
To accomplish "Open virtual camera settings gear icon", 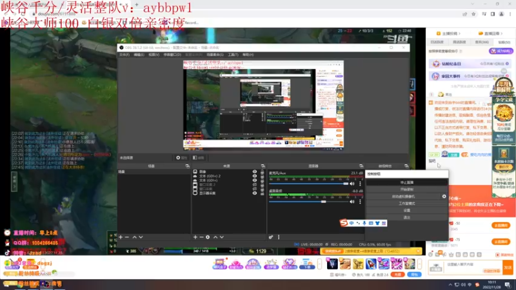I will 444,197.
